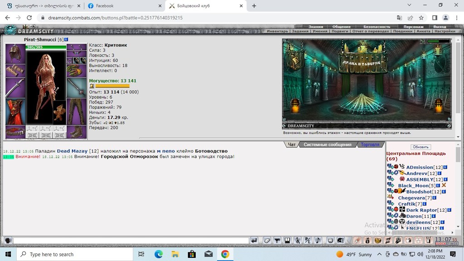Image resolution: width=464 pixels, height=261 pixels.
Task: Open Инвентарь submenu item
Action: pos(277,31)
